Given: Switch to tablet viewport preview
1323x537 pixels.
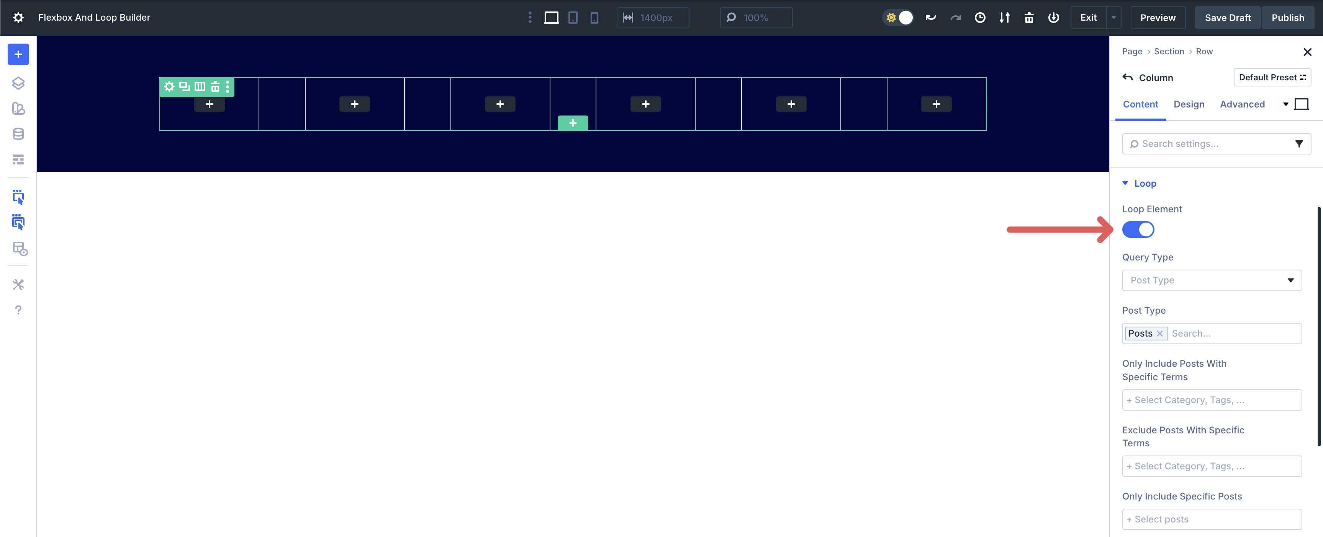Looking at the screenshot, I should point(573,18).
